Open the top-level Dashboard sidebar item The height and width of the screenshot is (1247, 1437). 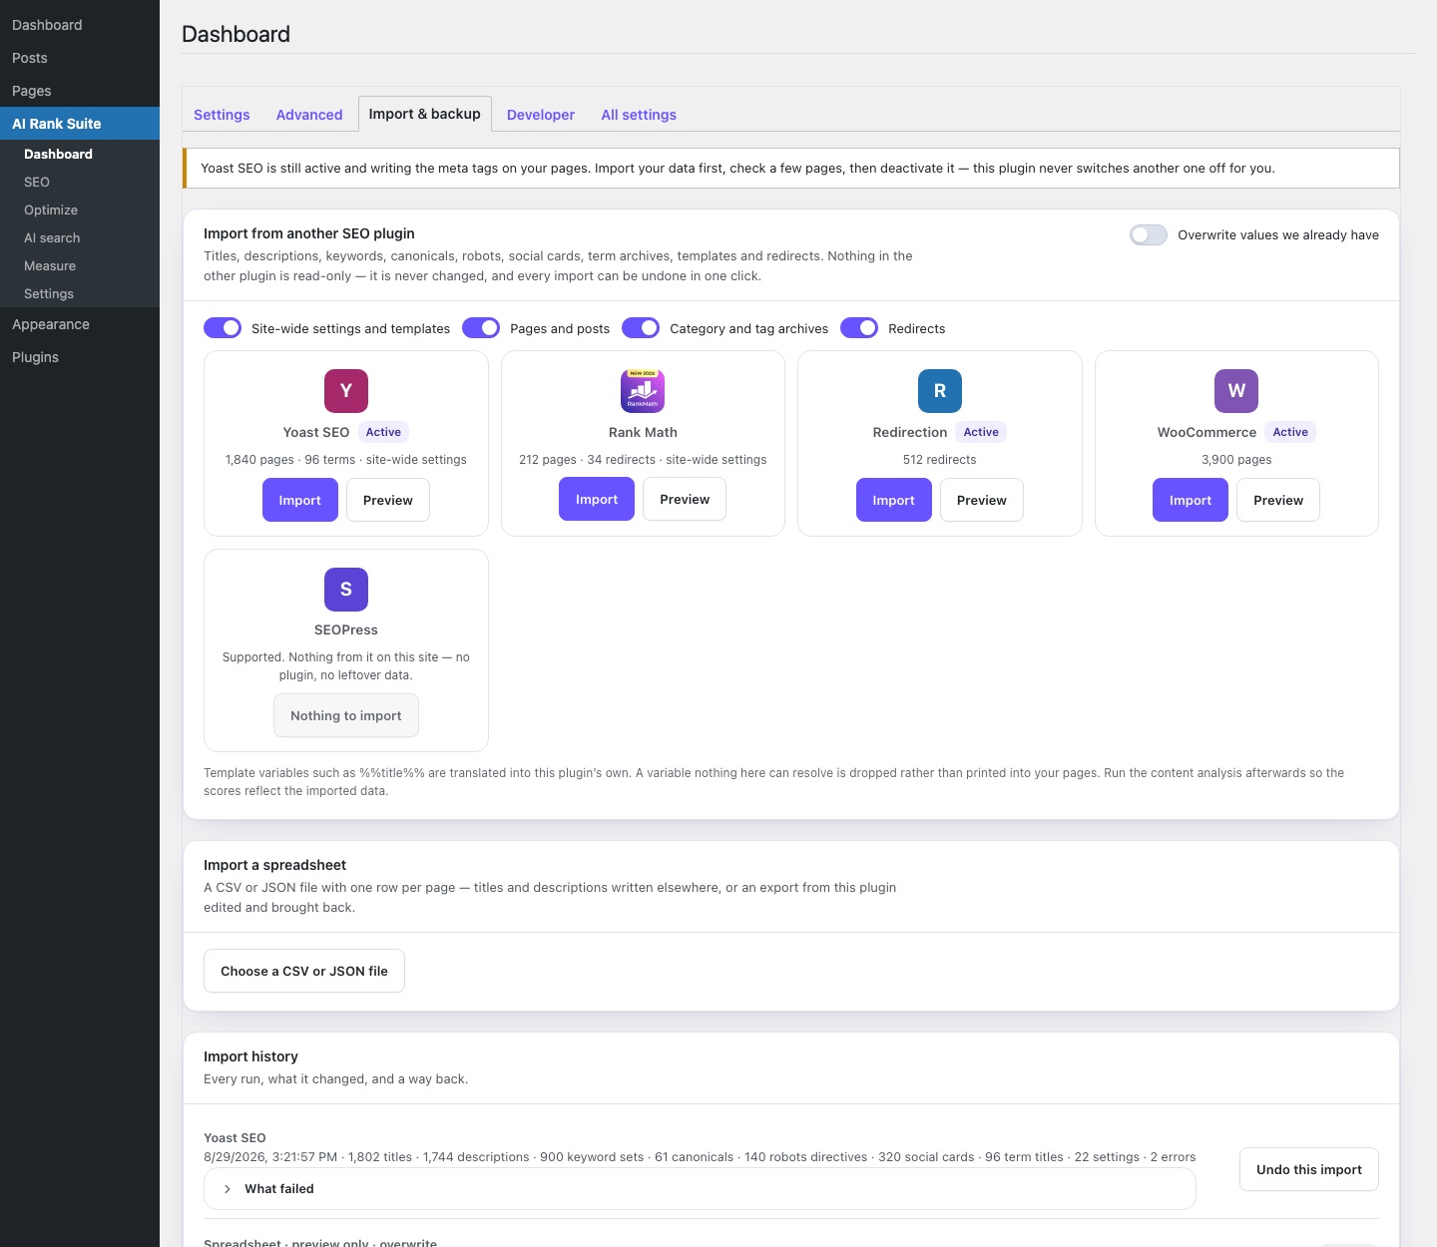pos(80,25)
